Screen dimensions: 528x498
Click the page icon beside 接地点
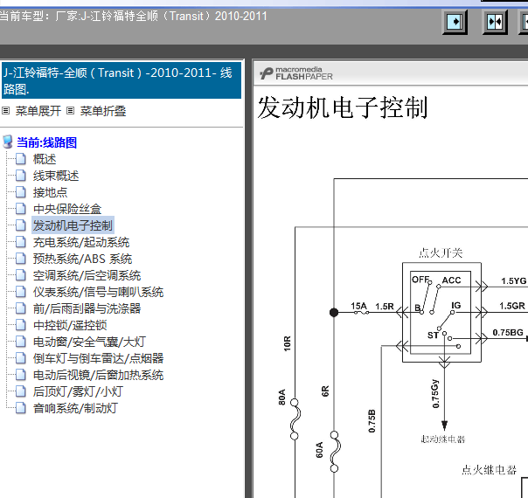[x=21, y=192]
